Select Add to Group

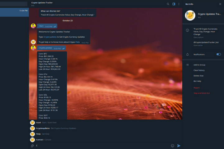pyautogui.click(x=199, y=65)
